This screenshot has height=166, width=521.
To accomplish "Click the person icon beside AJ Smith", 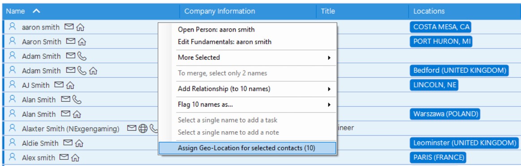I will pyautogui.click(x=12, y=85).
